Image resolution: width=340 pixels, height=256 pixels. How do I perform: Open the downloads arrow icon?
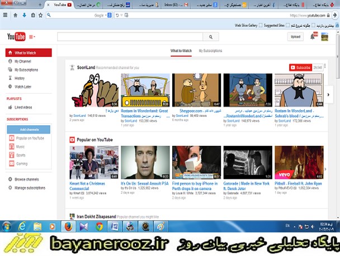click(24, 15)
